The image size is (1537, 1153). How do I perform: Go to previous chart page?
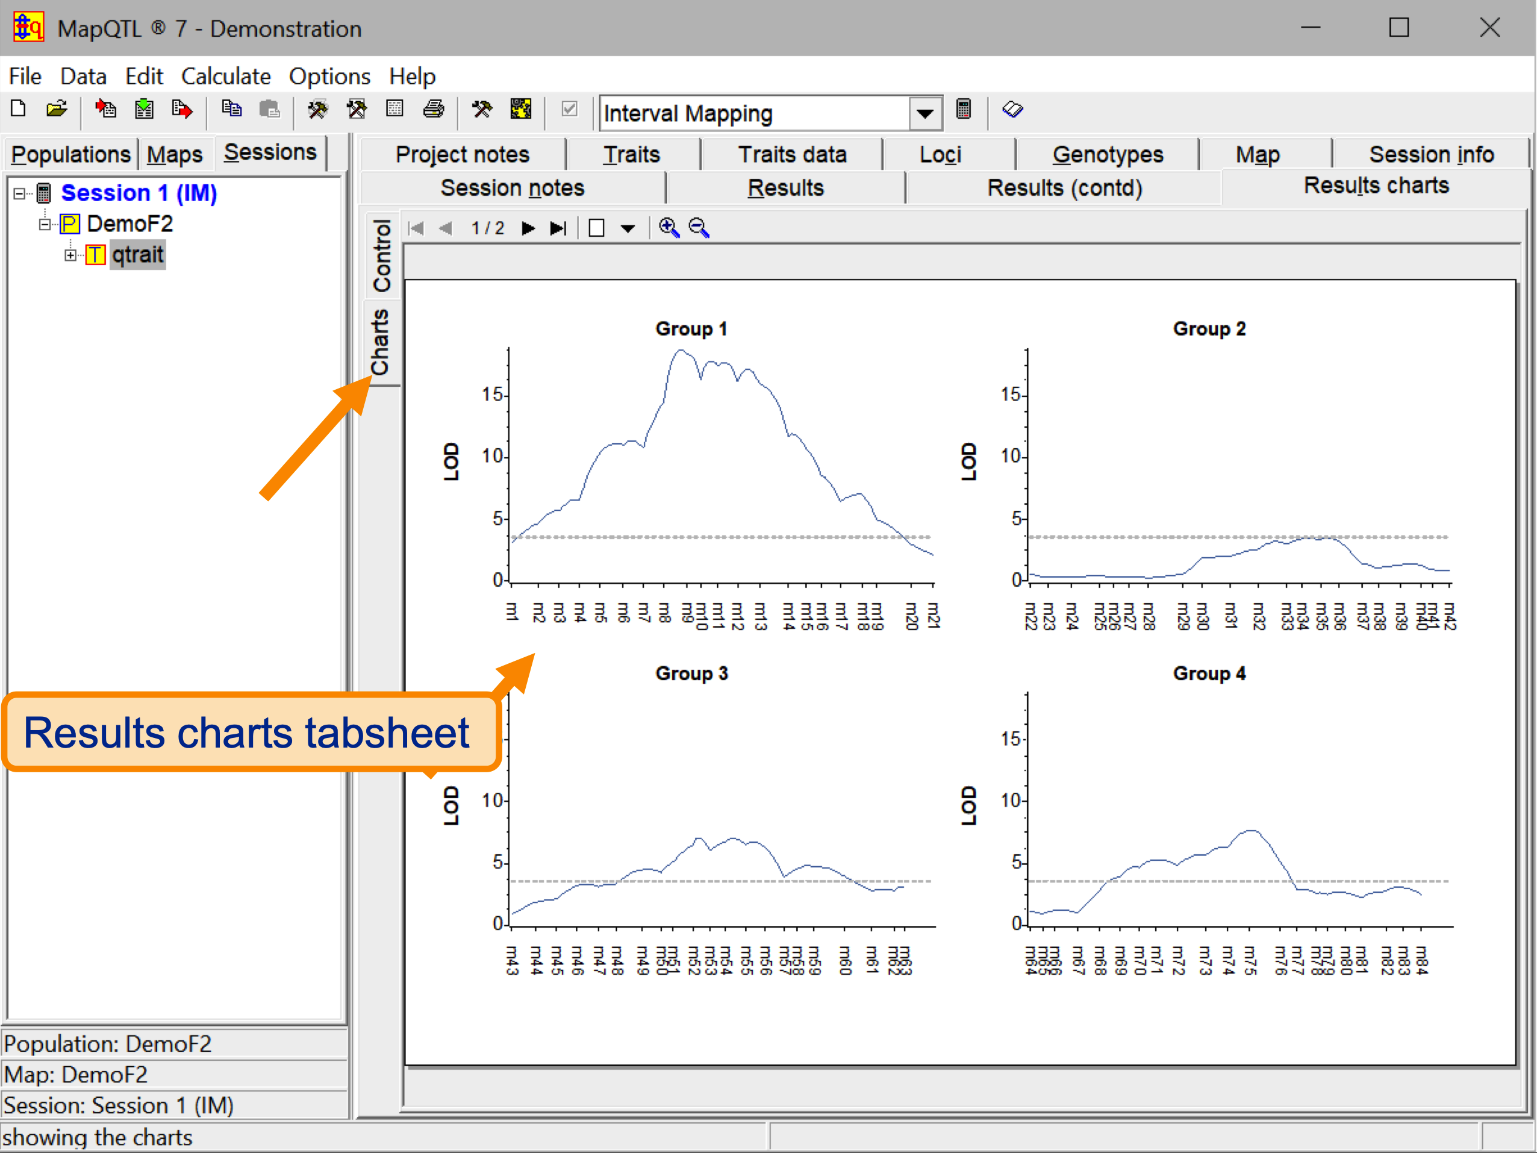(446, 228)
